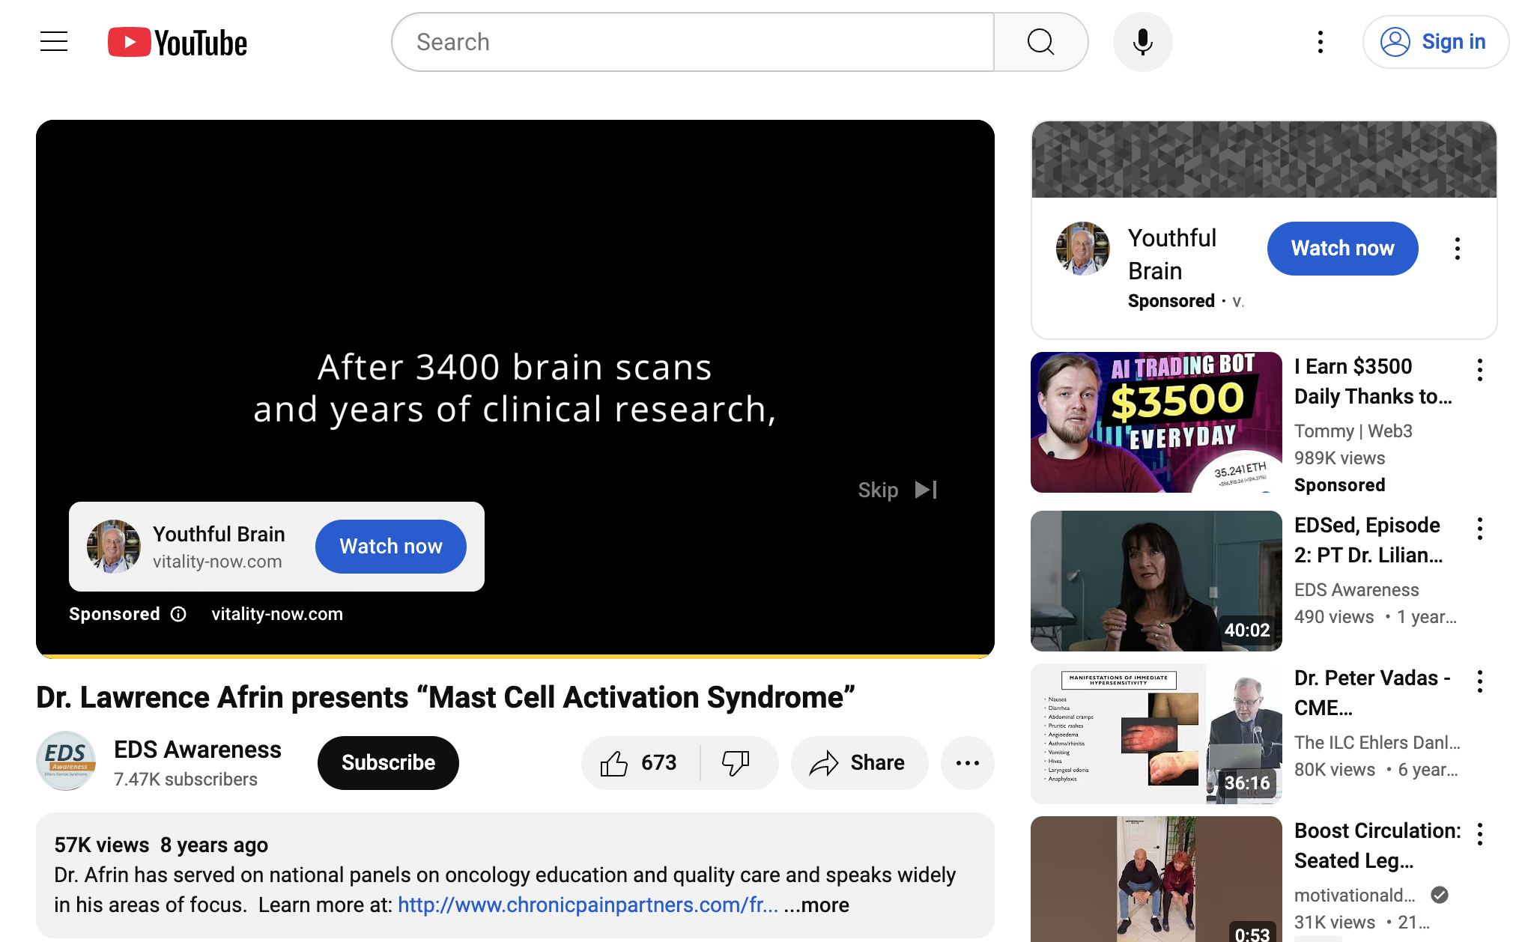Go to YouTube home via logo
The height and width of the screenshot is (942, 1534).
178,43
